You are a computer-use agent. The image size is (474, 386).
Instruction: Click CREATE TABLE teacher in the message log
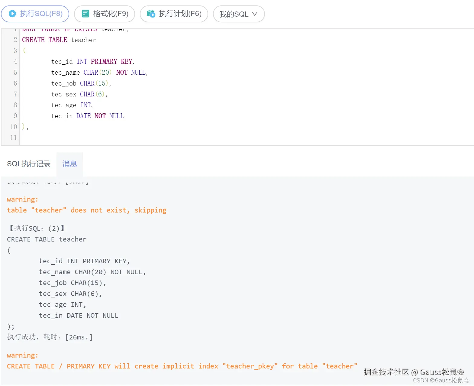[x=47, y=239]
